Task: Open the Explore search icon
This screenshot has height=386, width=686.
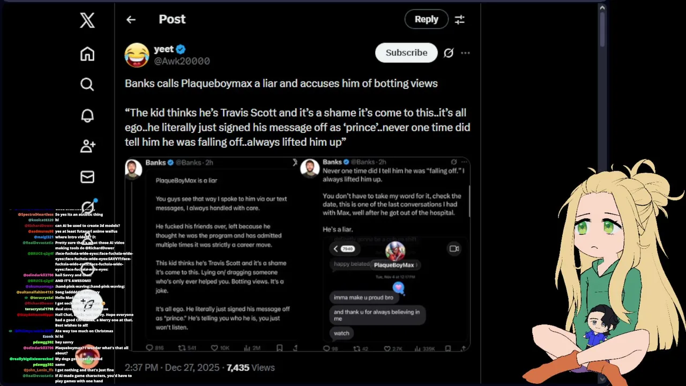Action: [x=87, y=84]
